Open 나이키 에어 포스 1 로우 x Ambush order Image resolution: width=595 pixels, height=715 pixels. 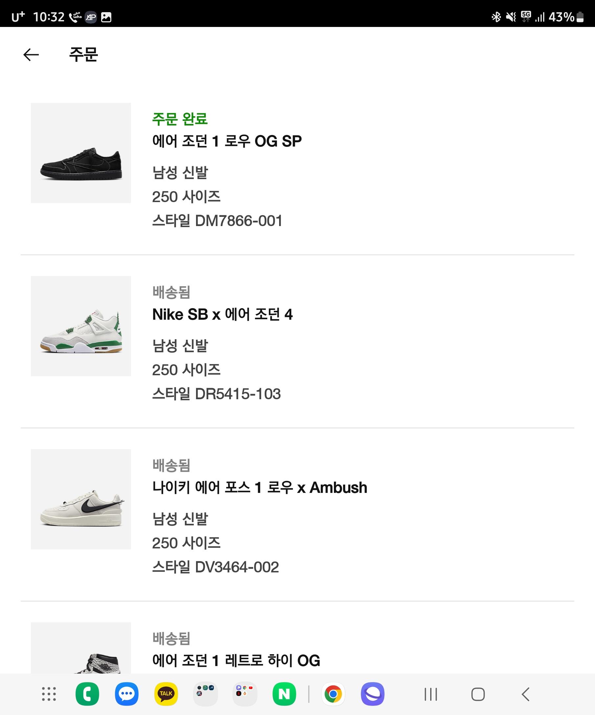point(259,488)
